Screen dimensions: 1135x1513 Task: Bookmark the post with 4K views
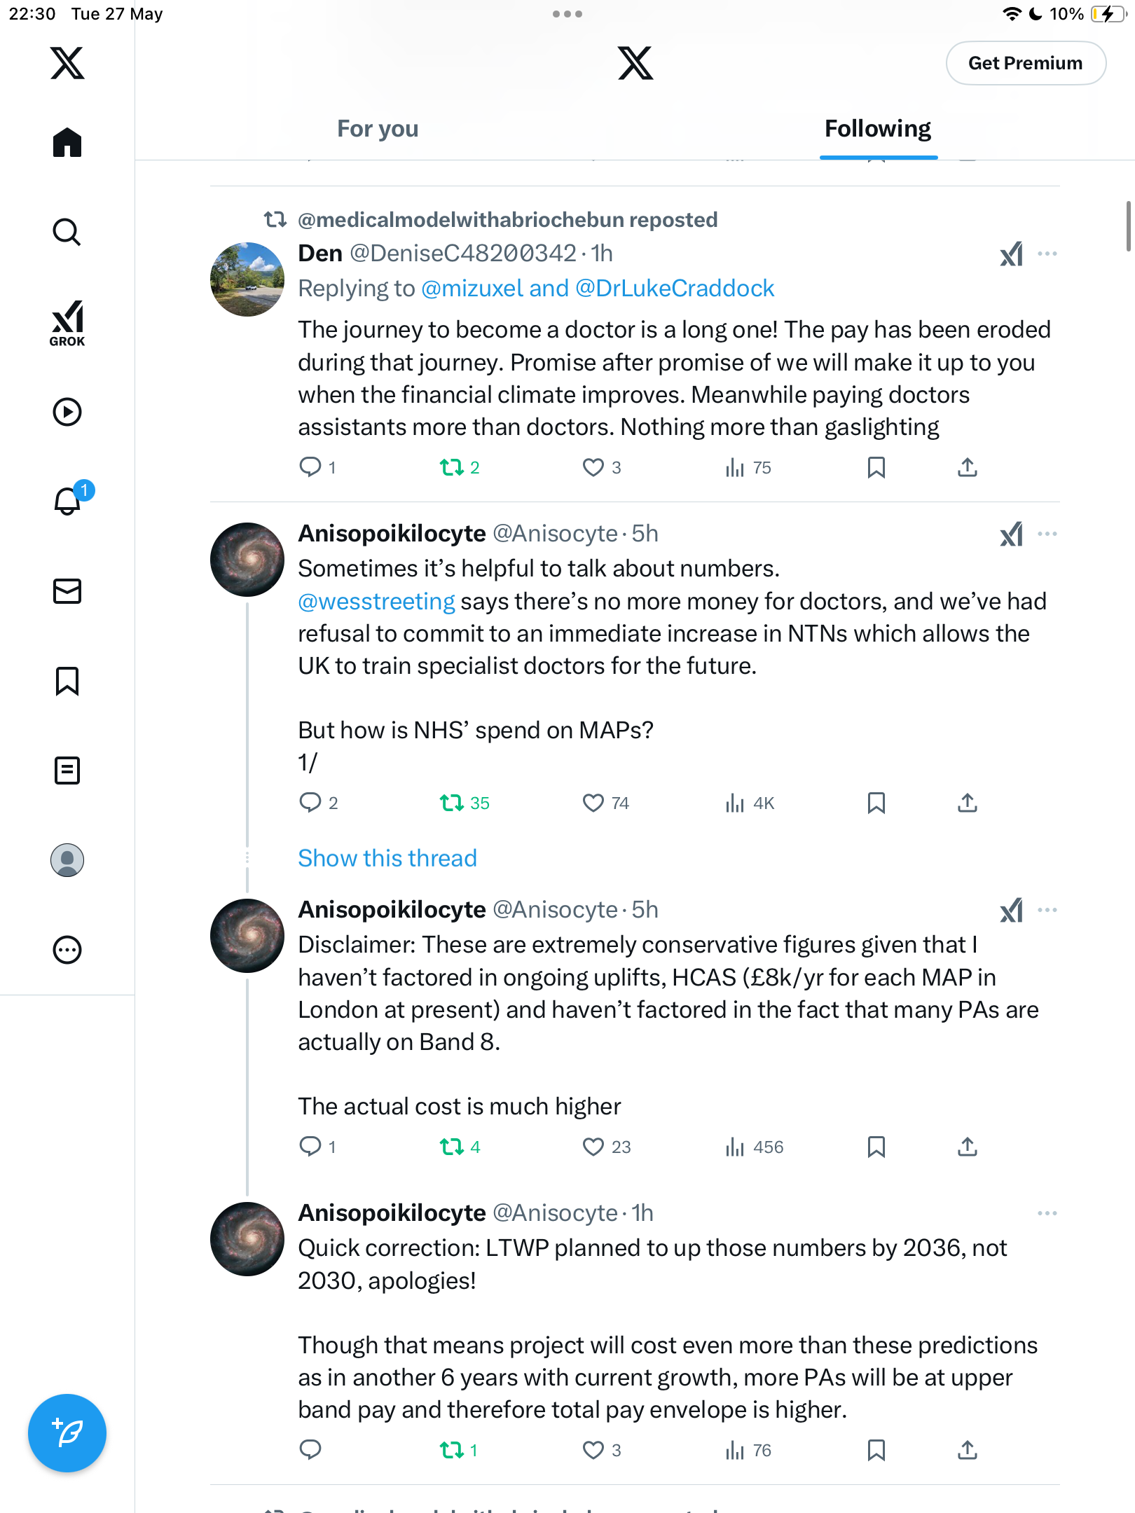coord(876,803)
